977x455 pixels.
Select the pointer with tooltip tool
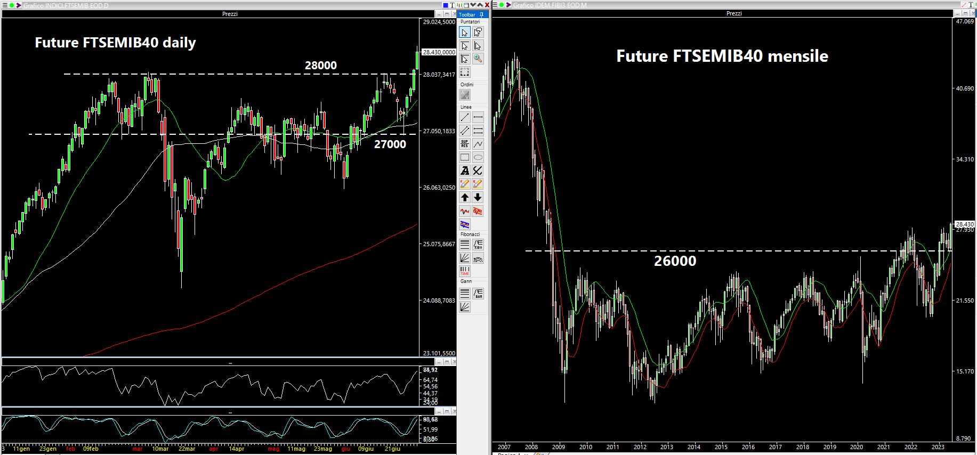tap(478, 33)
